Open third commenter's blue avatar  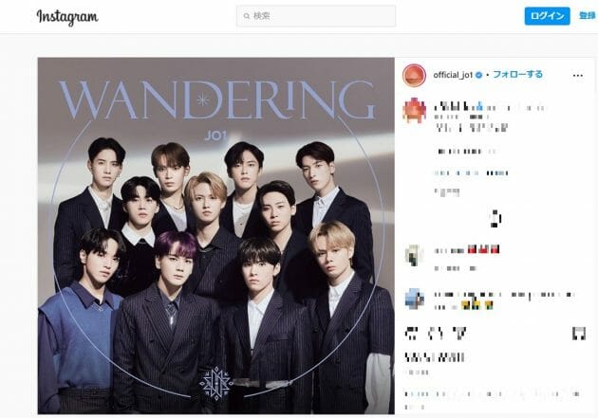click(x=415, y=299)
